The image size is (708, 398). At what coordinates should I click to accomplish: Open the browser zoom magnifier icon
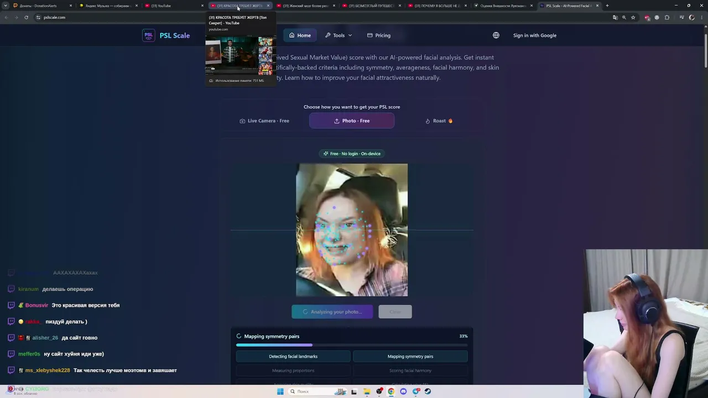(624, 17)
